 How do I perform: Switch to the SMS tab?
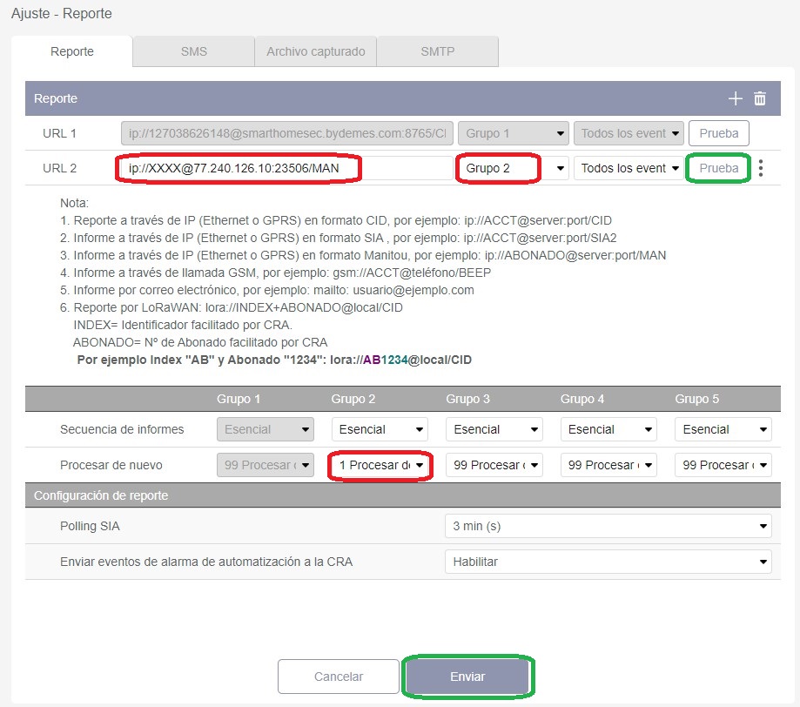(193, 51)
